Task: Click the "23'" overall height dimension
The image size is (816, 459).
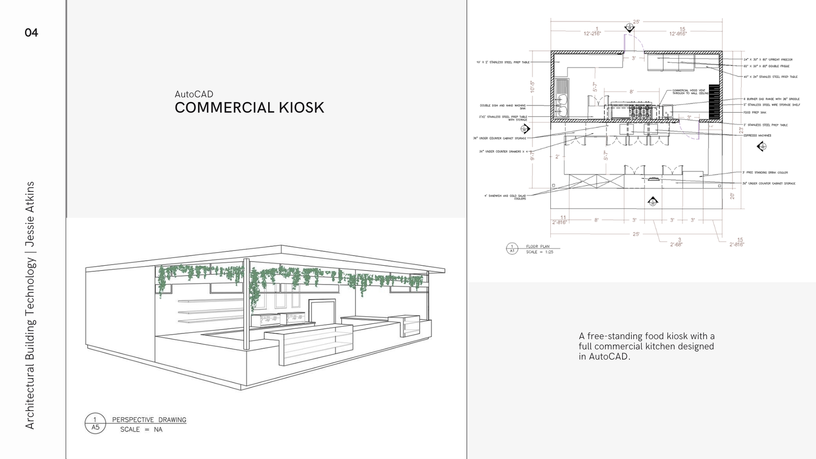Action: pos(741,131)
